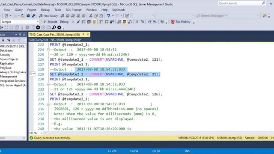Open the undo history dropdown arrow

(113, 16)
